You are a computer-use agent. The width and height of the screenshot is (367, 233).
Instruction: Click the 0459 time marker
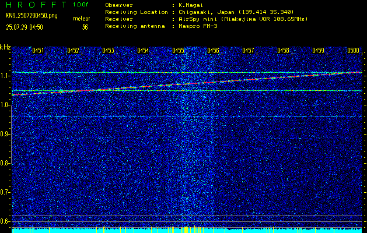tap(319, 51)
